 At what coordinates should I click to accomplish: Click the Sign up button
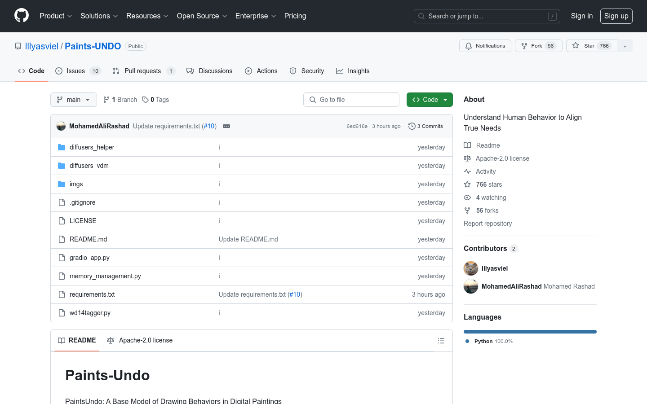[x=616, y=16]
